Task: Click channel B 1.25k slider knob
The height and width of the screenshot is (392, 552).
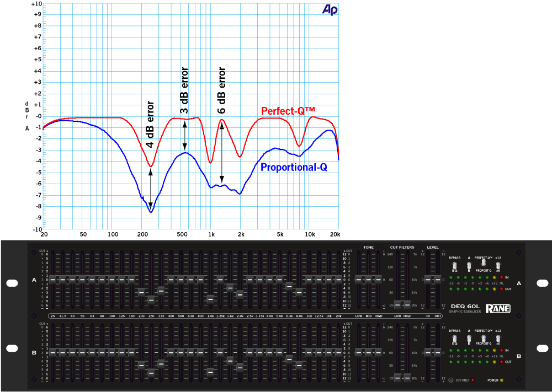Action: [220, 353]
